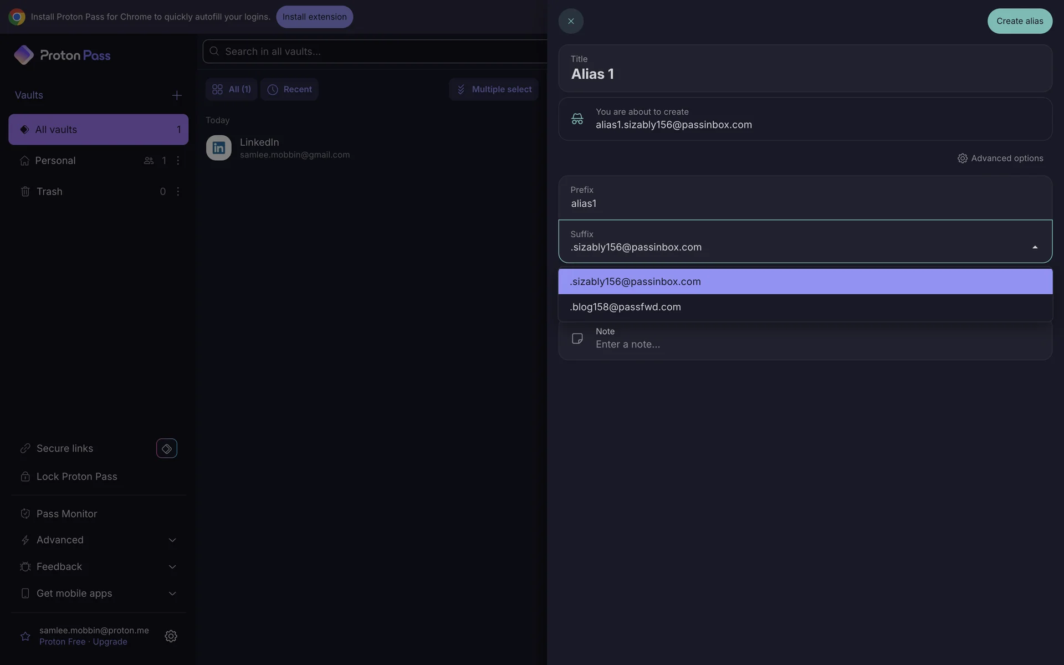This screenshot has width=1064, height=665.
Task: Click the Install extension button
Action: pyautogui.click(x=314, y=17)
